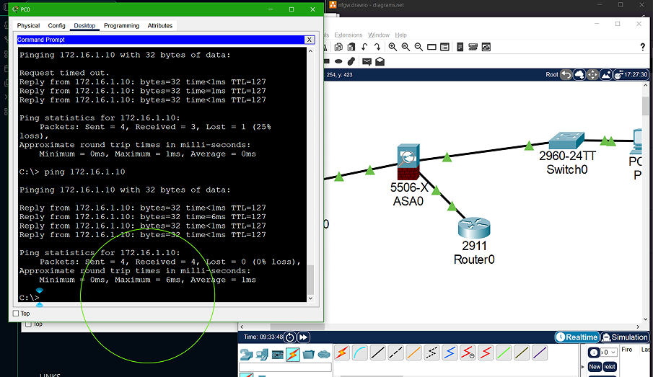Switch to Simulation mode
This screenshot has width=653, height=377.
pyautogui.click(x=625, y=337)
